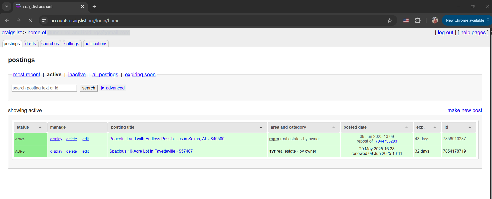Click the browser forward arrow
492x199 pixels.
point(19,20)
